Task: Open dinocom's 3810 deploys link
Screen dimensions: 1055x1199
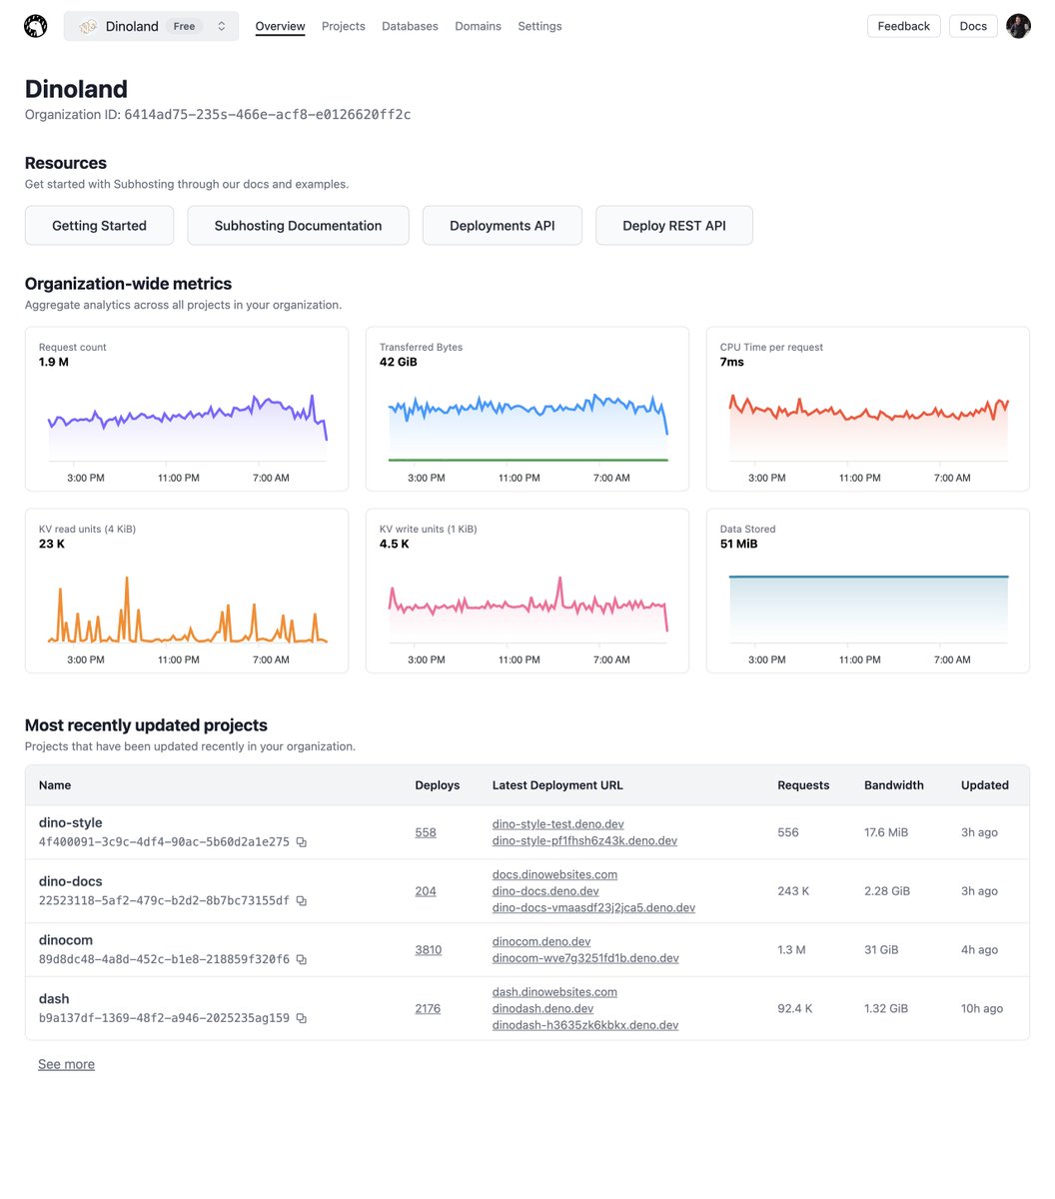Action: pos(429,950)
